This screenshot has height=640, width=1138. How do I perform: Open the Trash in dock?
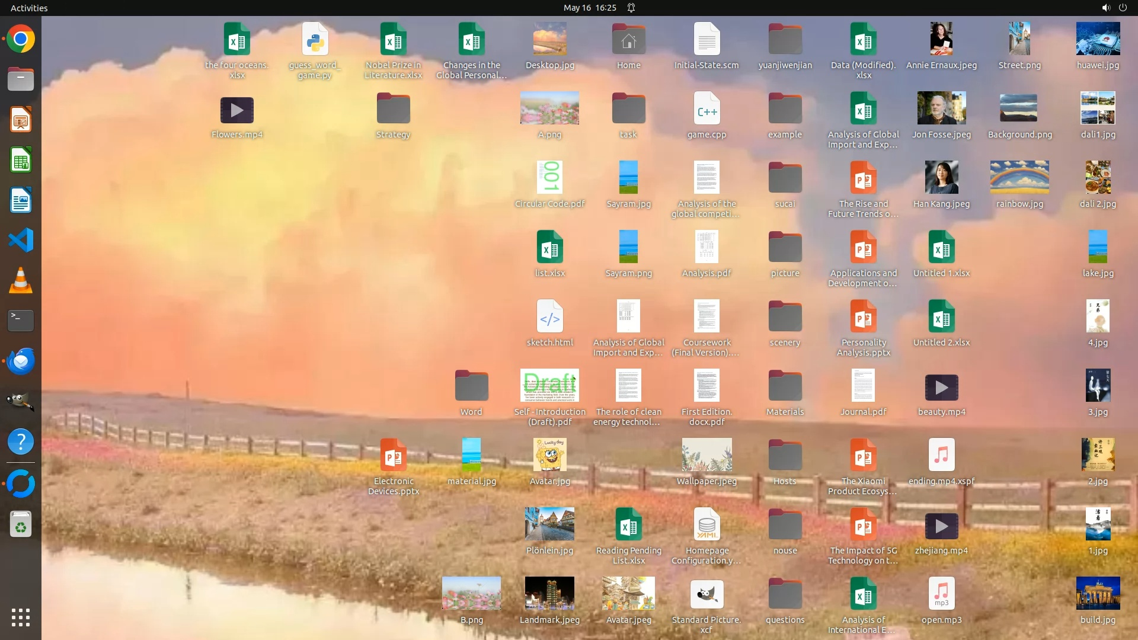pos(21,524)
